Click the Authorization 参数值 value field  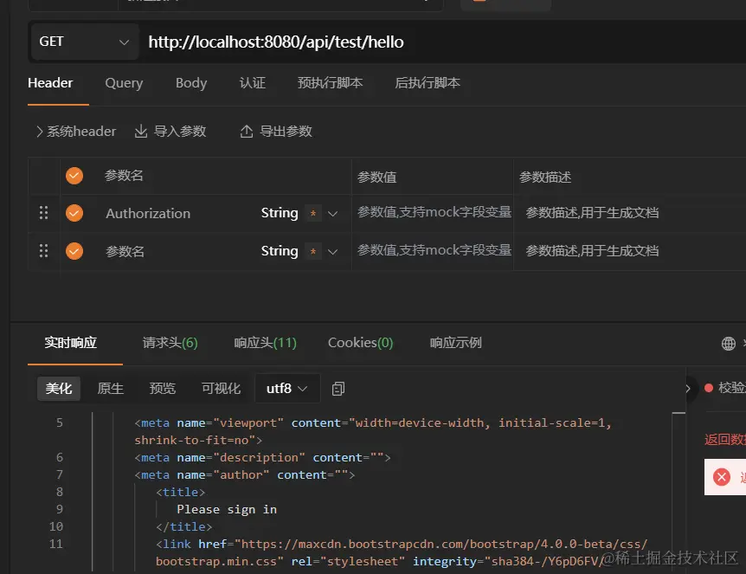[434, 212]
